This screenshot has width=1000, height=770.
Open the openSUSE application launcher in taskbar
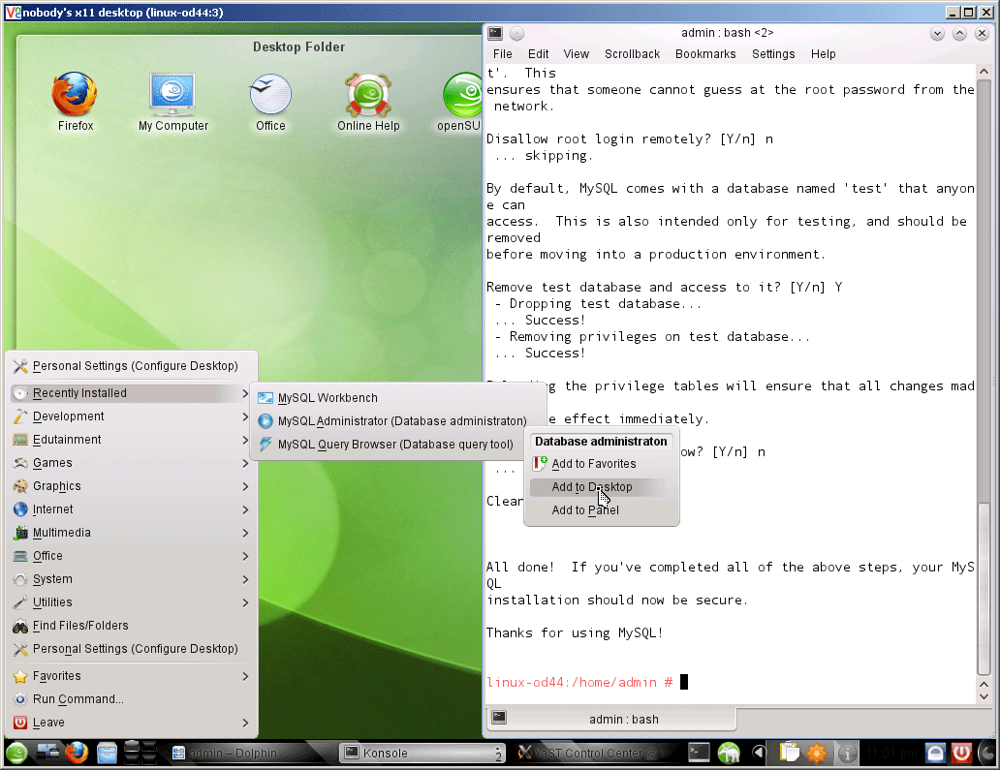[x=17, y=754]
